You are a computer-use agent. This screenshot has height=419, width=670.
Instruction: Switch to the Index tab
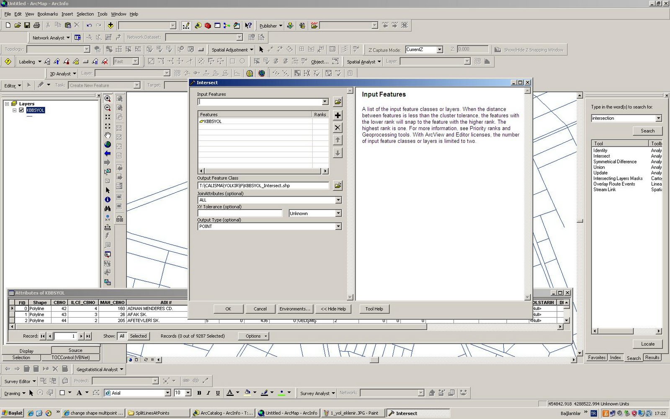[616, 357]
